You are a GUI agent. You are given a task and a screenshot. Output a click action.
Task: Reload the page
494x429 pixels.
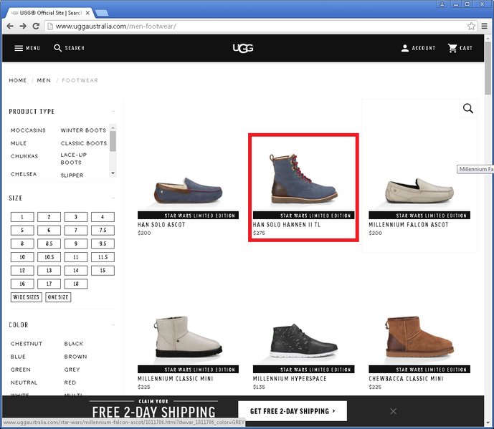pyautogui.click(x=36, y=26)
